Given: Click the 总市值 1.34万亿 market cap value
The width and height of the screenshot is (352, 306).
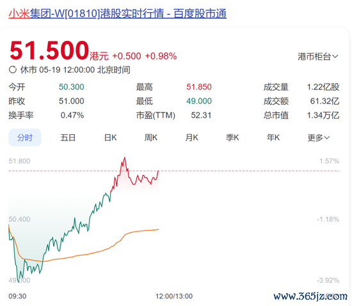Looking at the screenshot, I should coord(323,116).
